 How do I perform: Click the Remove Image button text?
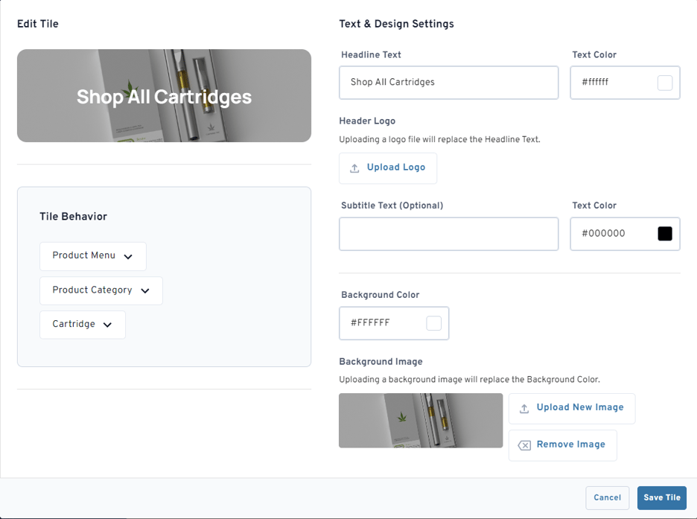coord(570,445)
